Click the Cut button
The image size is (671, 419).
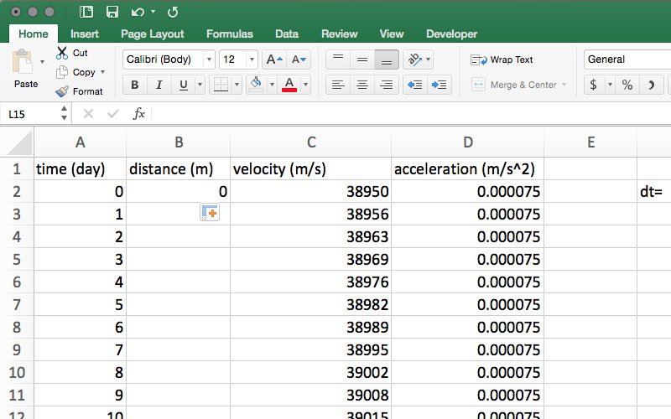72,53
